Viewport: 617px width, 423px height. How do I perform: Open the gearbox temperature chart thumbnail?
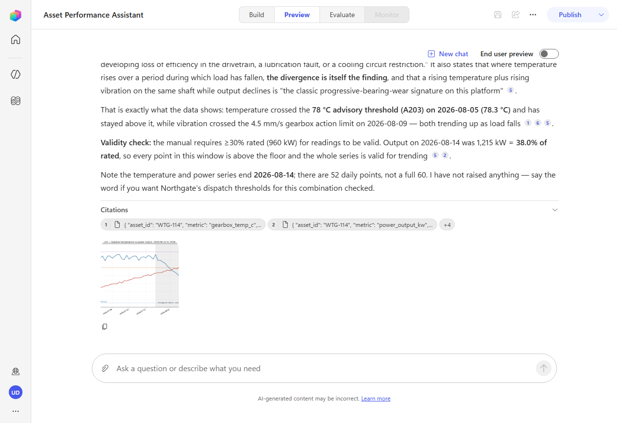click(140, 278)
